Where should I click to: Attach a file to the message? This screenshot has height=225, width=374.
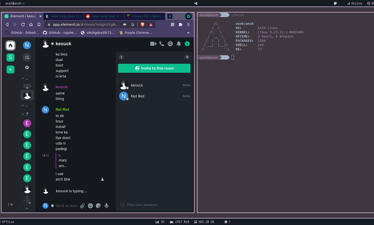[x=82, y=206]
